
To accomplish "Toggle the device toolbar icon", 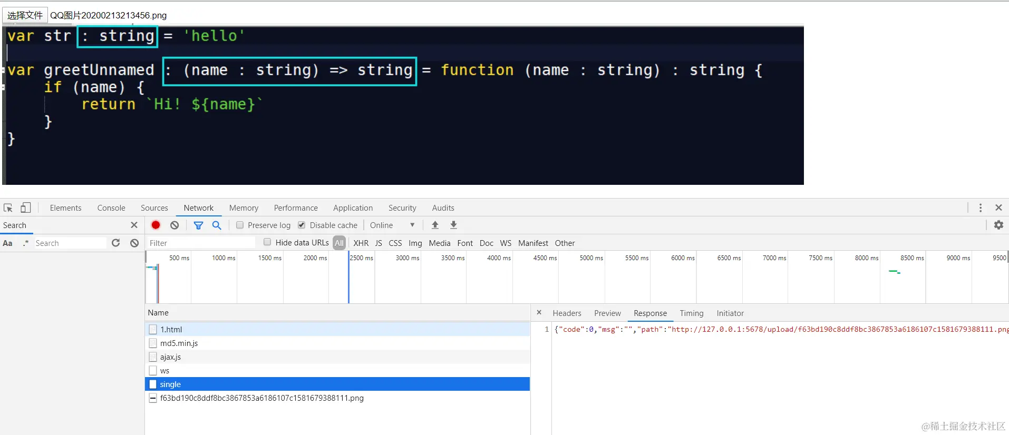I will (25, 207).
